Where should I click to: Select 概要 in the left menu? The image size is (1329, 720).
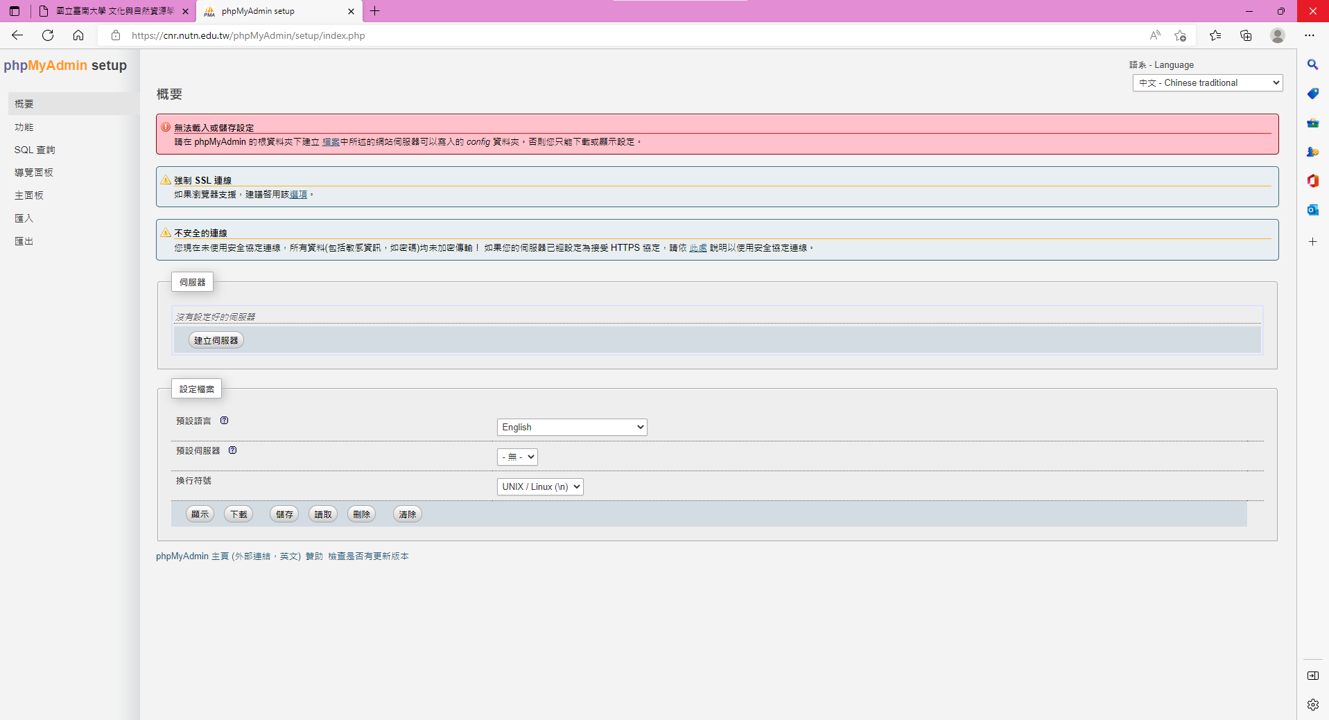[x=73, y=104]
